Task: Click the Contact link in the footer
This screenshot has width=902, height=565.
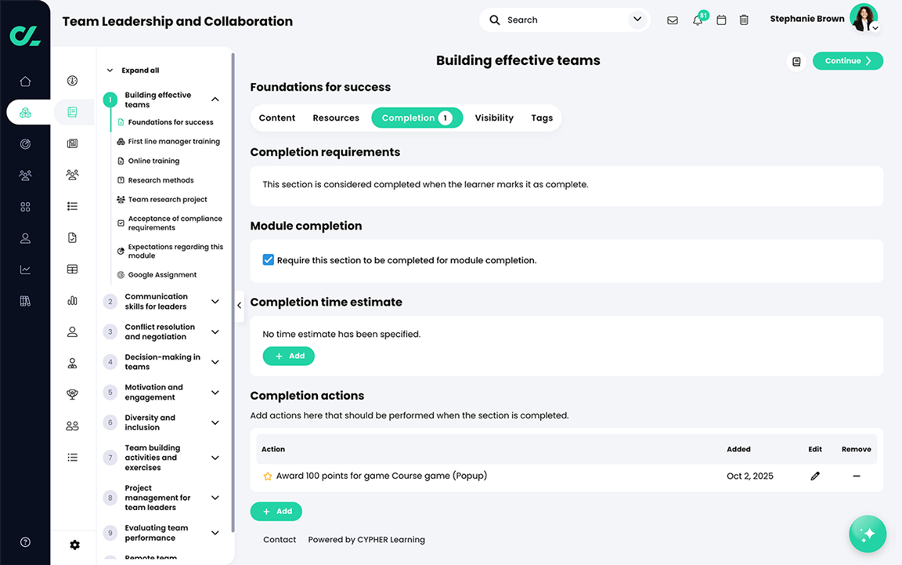Action: click(280, 539)
